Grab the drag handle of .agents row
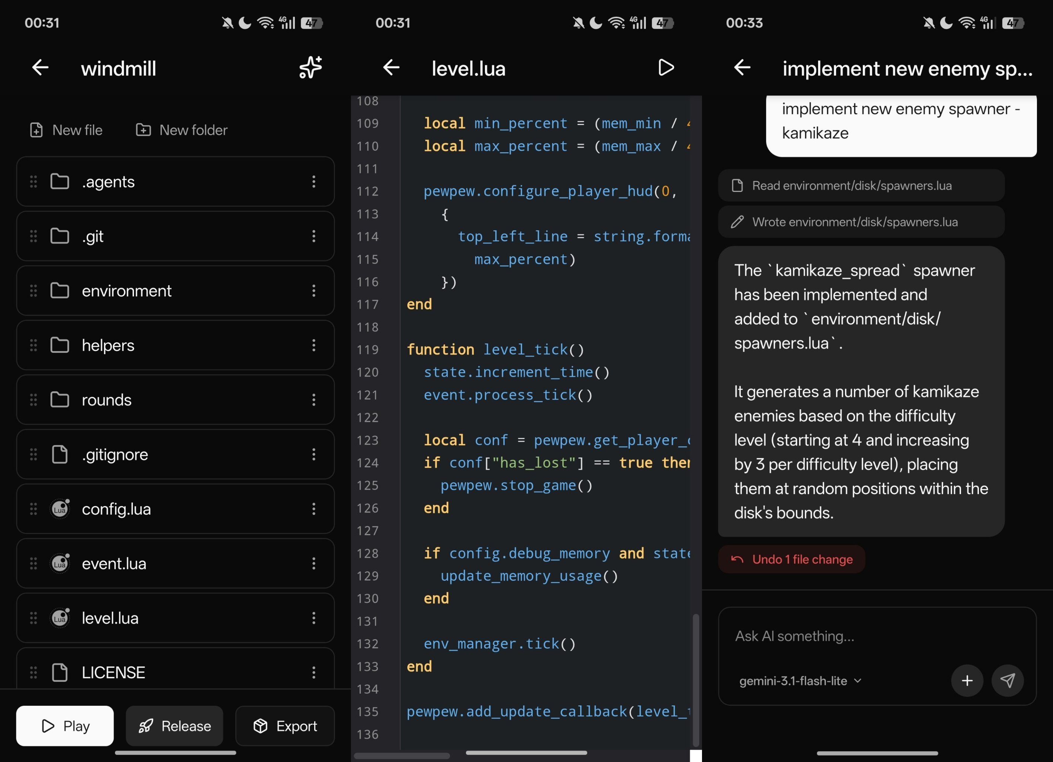1053x762 pixels. point(33,182)
